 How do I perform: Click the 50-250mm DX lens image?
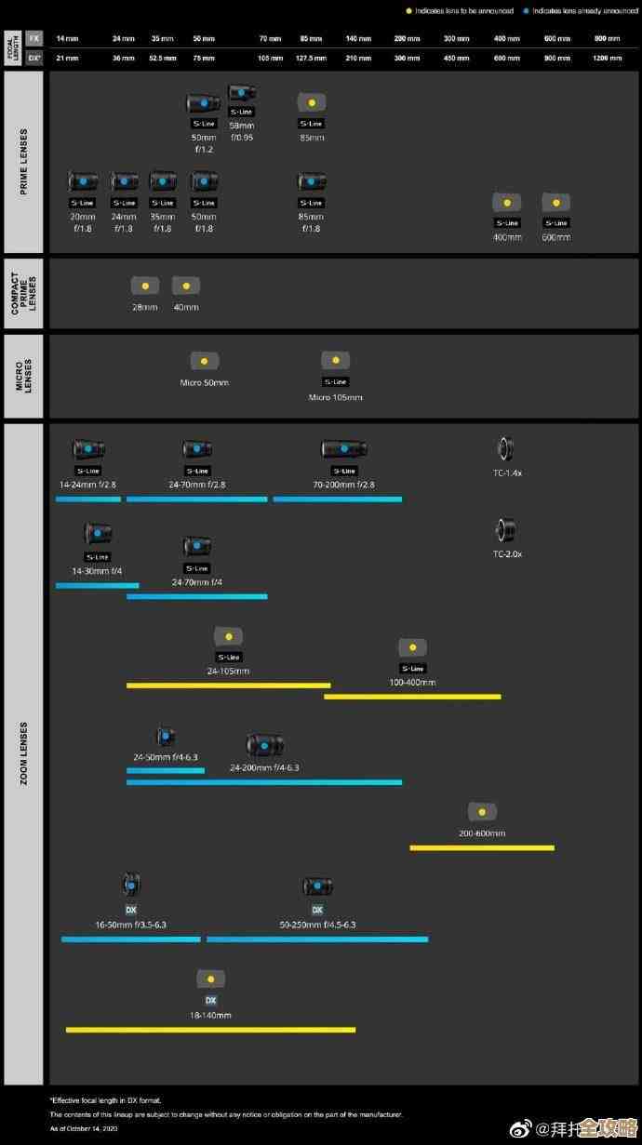coord(317,885)
